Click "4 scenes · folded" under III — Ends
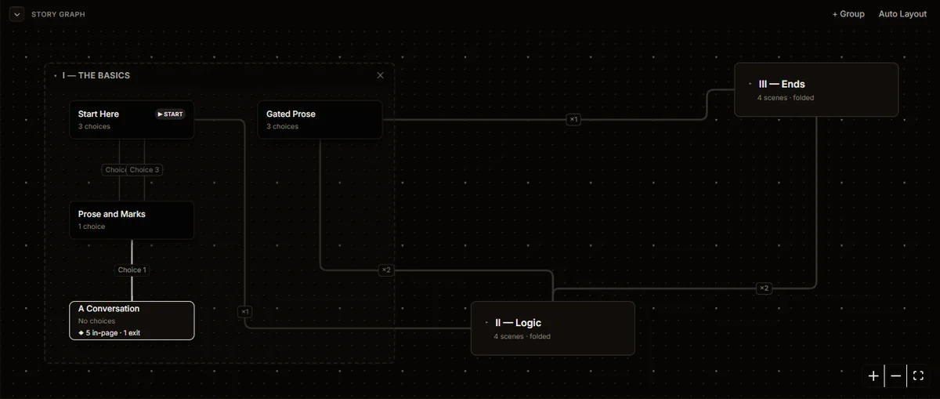Image resolution: width=940 pixels, height=399 pixels. tap(786, 98)
